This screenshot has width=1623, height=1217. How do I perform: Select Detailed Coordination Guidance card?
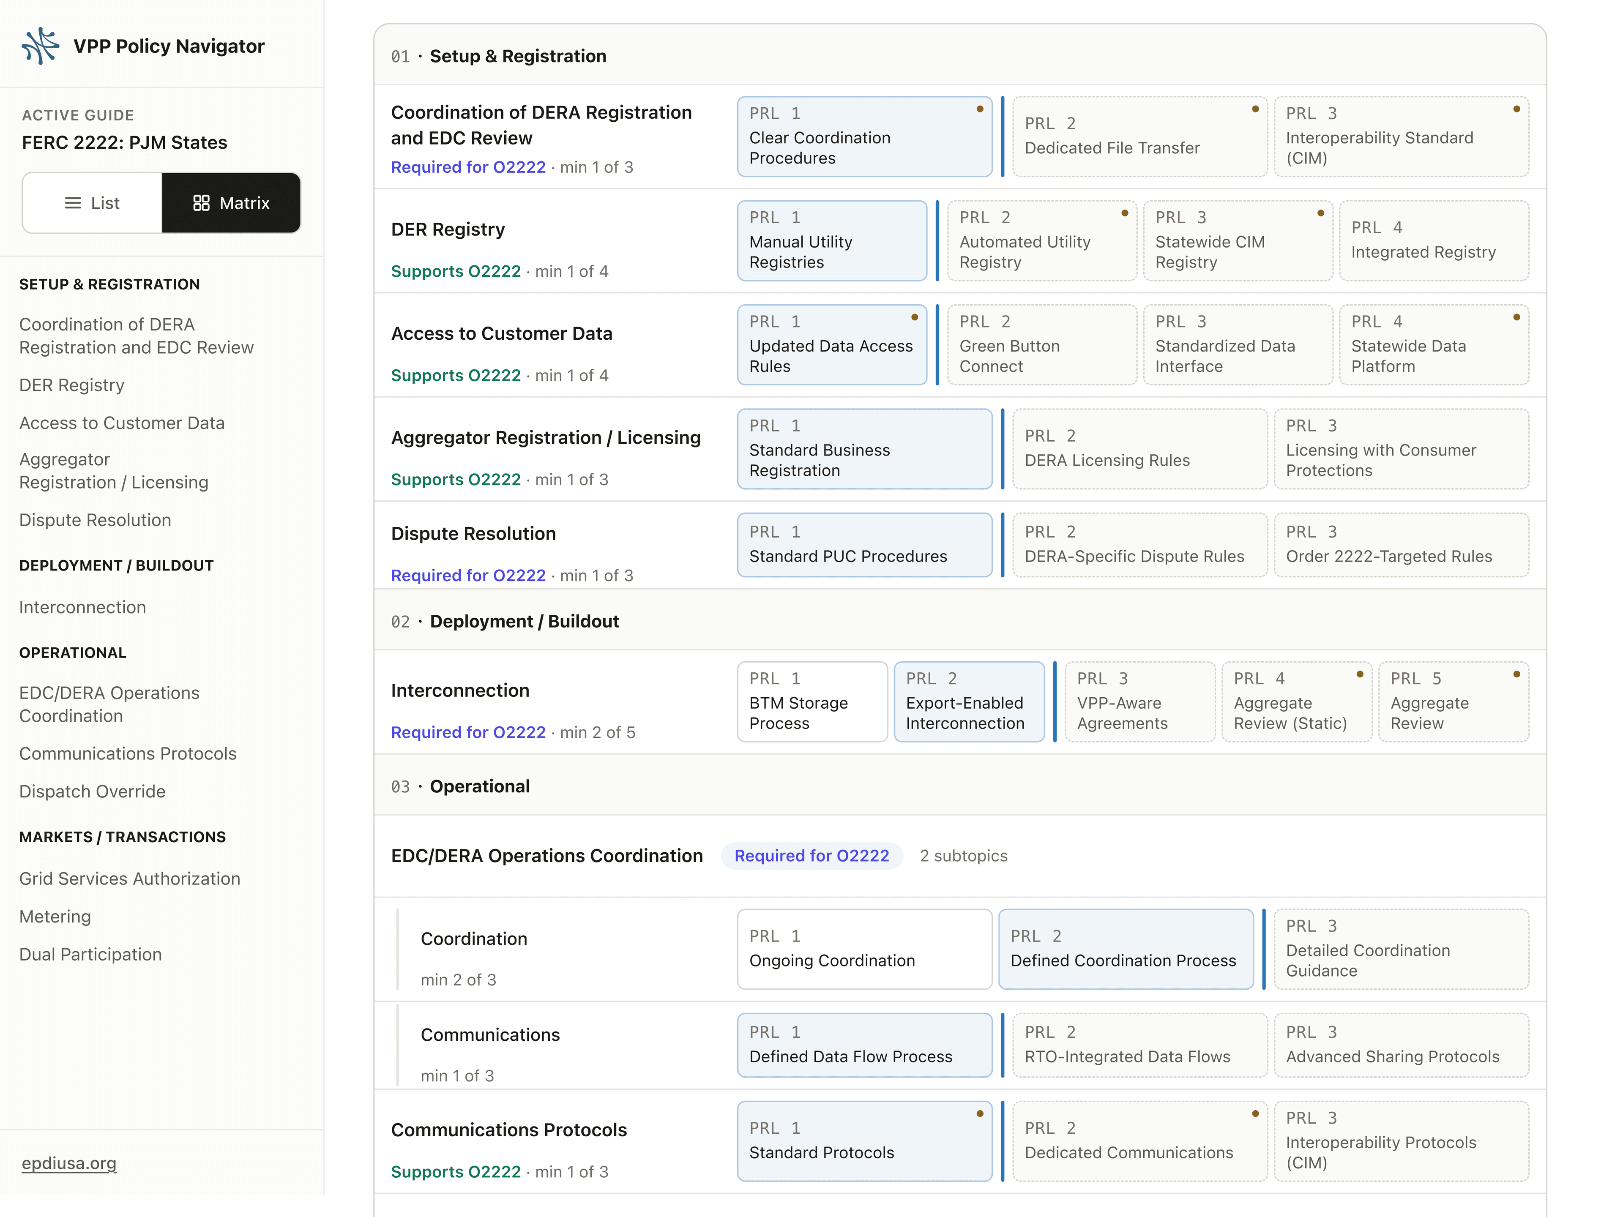[1402, 949]
